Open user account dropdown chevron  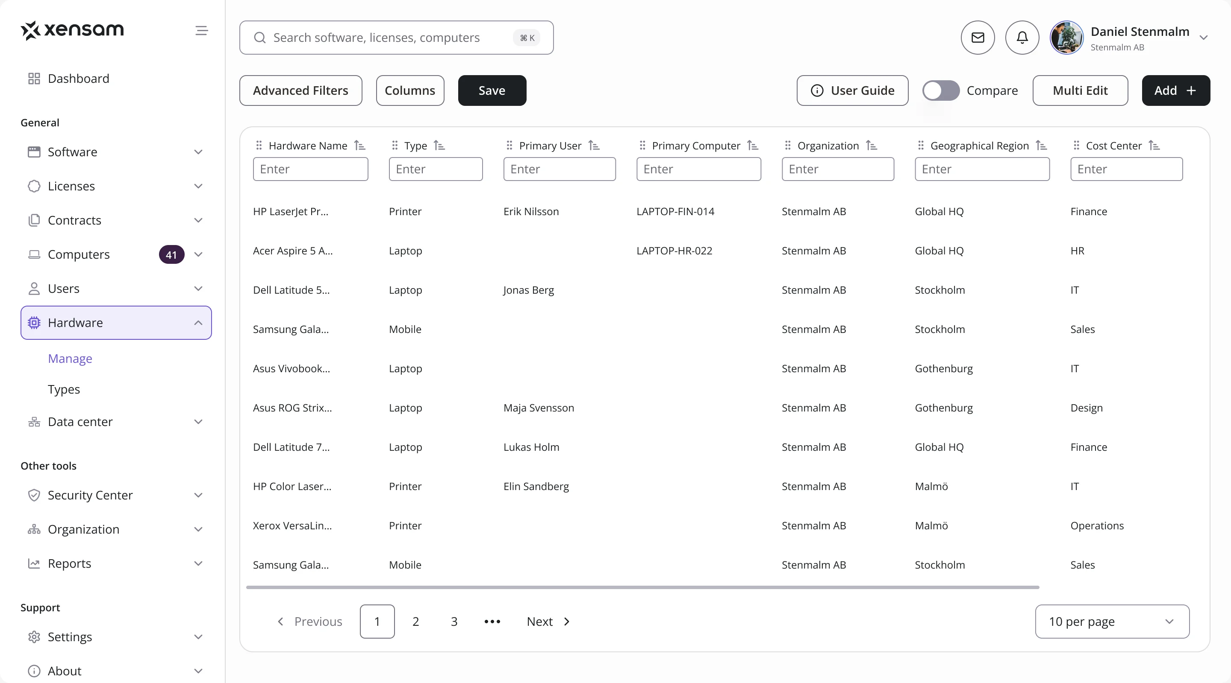tap(1203, 38)
